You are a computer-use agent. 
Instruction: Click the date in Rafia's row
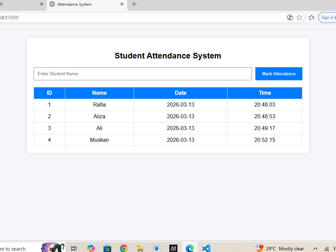[180, 104]
